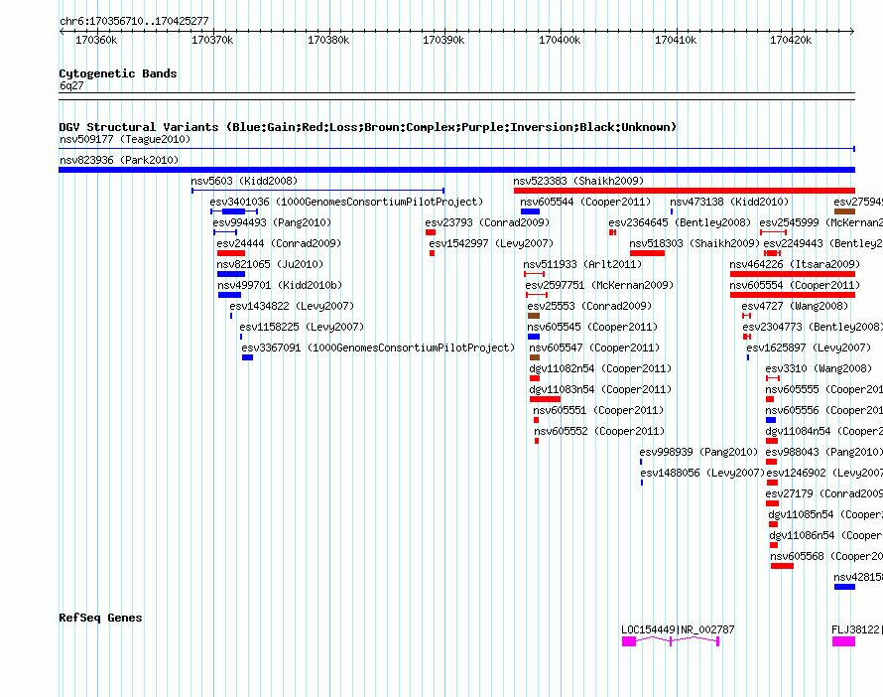Click the 170400k ruler position
Viewport: 883px width, 697px height.
point(560,40)
